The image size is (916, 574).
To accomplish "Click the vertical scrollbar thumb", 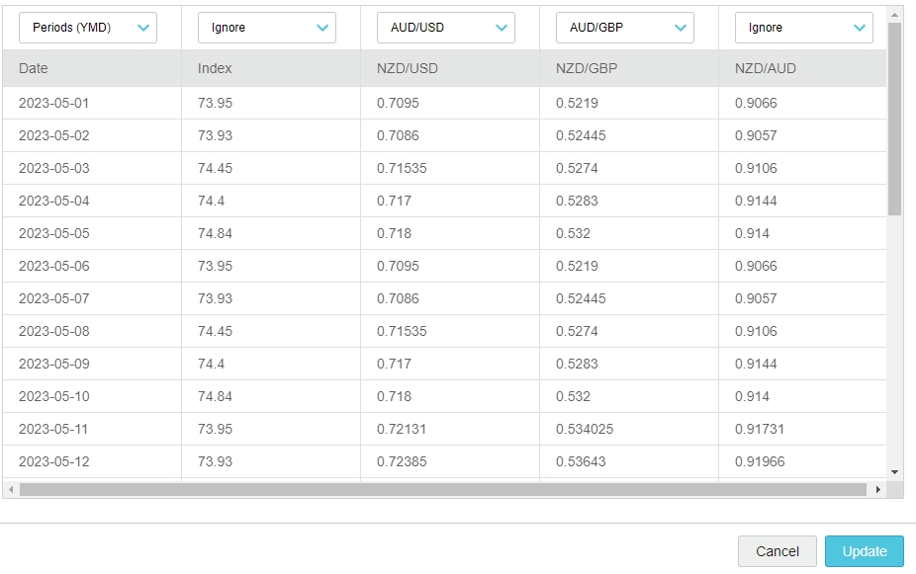I will [x=895, y=119].
